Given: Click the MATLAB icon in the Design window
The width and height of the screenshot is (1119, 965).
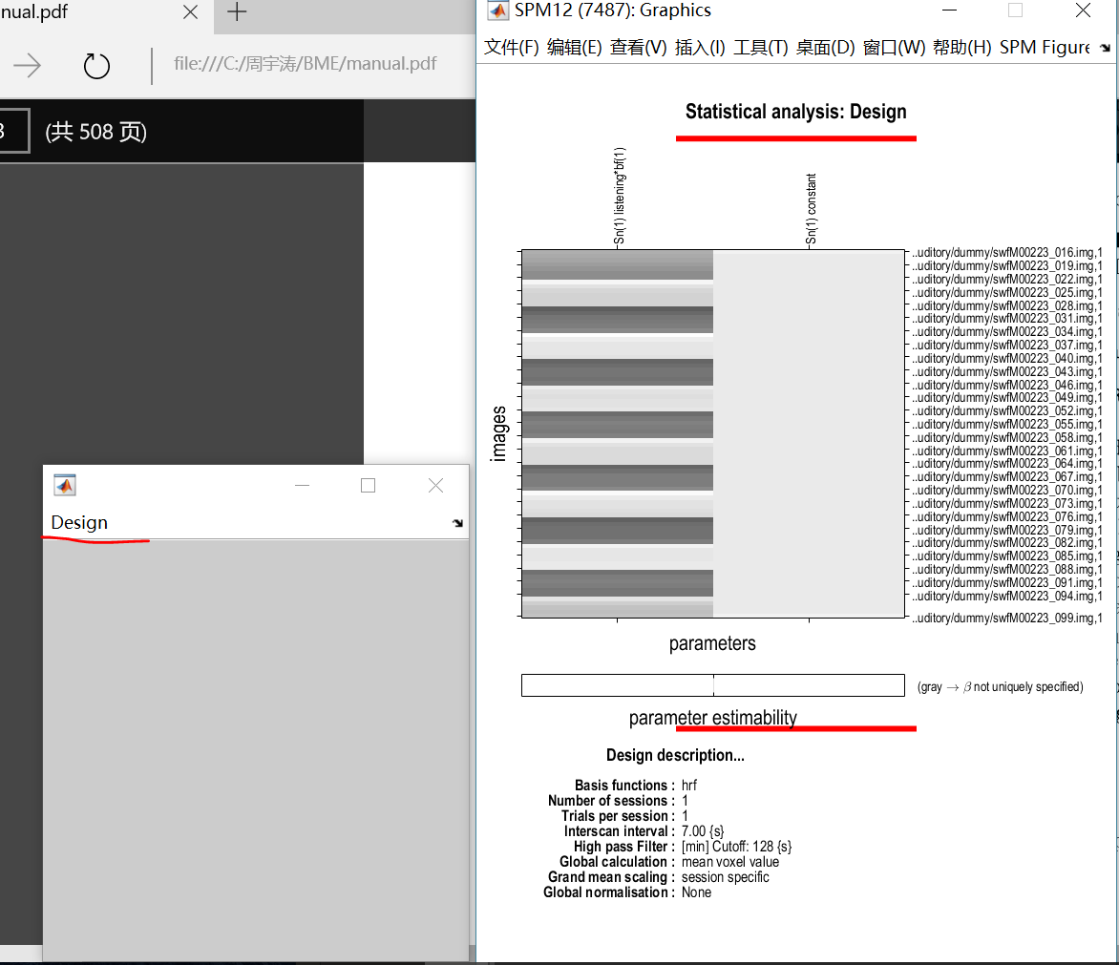Looking at the screenshot, I should (64, 485).
